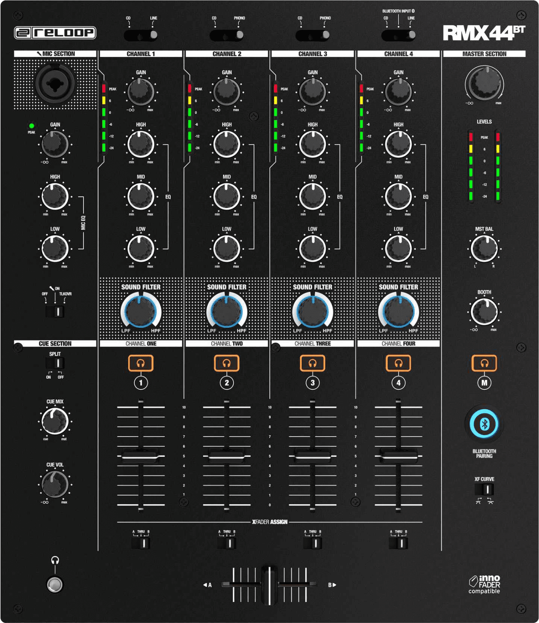Switch Channel 1 input to LINE
The width and height of the screenshot is (539, 623).
coord(153,36)
